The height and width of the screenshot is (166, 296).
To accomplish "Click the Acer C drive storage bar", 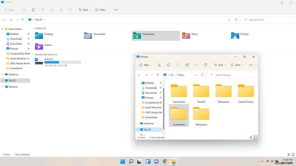I will (x=62, y=62).
